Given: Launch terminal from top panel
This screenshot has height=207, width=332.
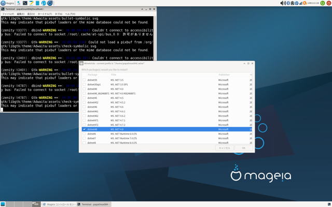Looking at the screenshot, I should [x=25, y=3].
